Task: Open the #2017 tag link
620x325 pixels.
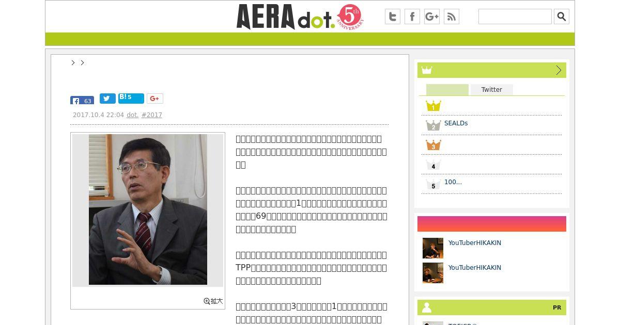Action: tap(152, 115)
